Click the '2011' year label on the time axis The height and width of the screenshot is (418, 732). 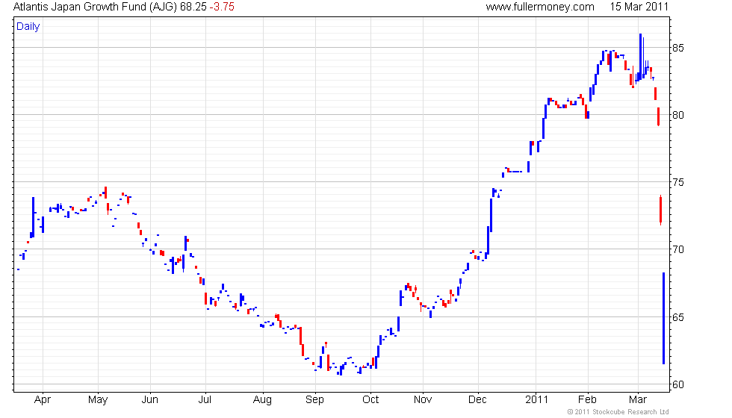pos(536,400)
